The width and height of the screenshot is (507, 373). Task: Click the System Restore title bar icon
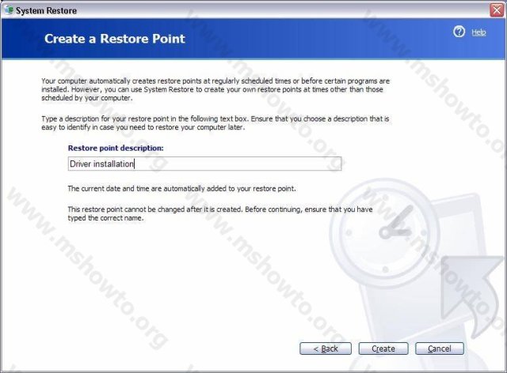point(9,9)
